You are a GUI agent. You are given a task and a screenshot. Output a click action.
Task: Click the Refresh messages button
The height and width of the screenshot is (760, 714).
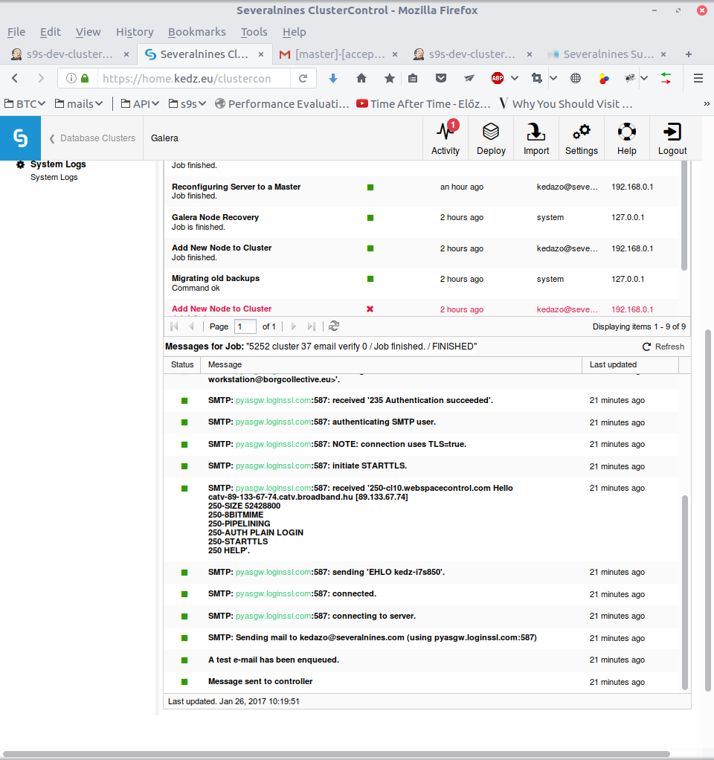[x=663, y=347]
